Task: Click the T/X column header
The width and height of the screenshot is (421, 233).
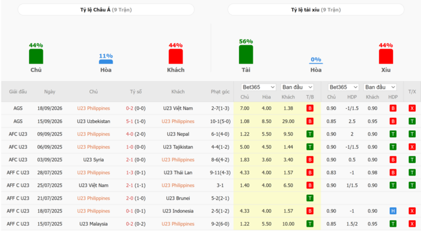Action: [412, 91]
